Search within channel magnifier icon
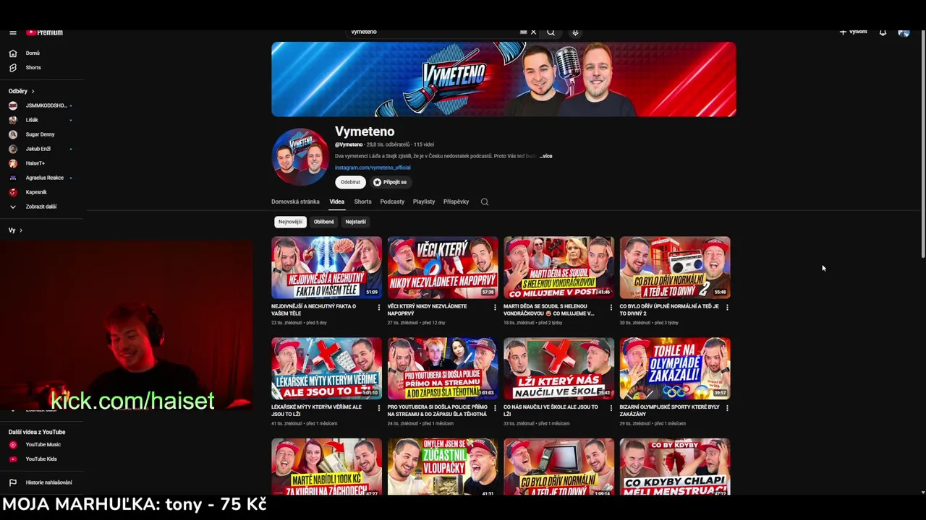926x520 pixels. [485, 201]
